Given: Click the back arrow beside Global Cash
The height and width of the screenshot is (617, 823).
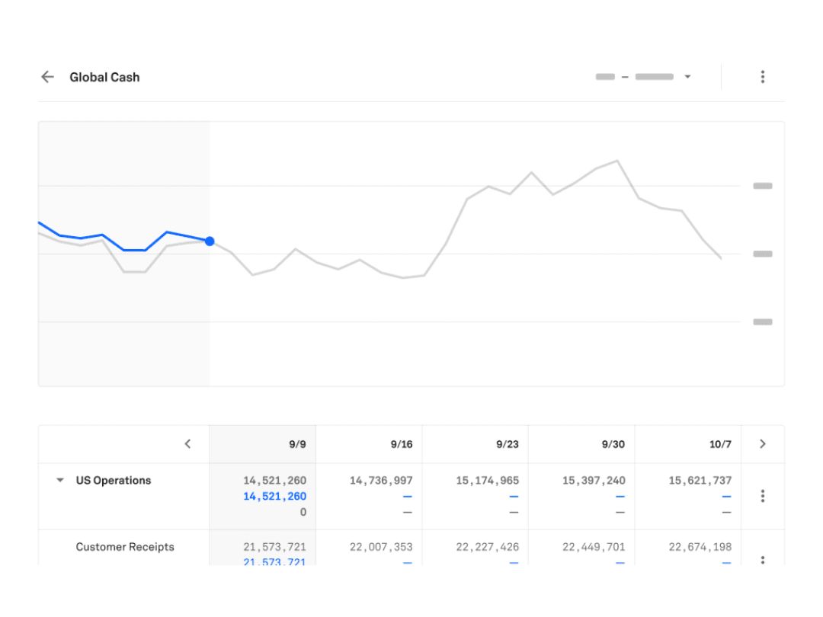Looking at the screenshot, I should click(48, 77).
